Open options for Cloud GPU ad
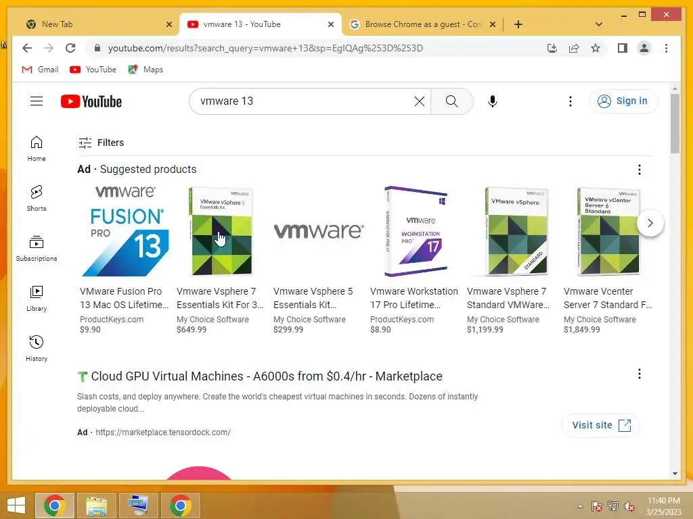The width and height of the screenshot is (693, 519). pos(639,374)
